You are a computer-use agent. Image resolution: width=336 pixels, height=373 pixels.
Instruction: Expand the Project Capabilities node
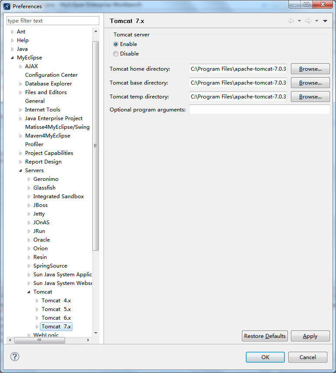coord(20,153)
